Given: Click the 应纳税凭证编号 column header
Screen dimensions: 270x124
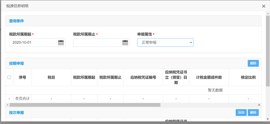Looking at the screenshot, I should pos(143,77).
